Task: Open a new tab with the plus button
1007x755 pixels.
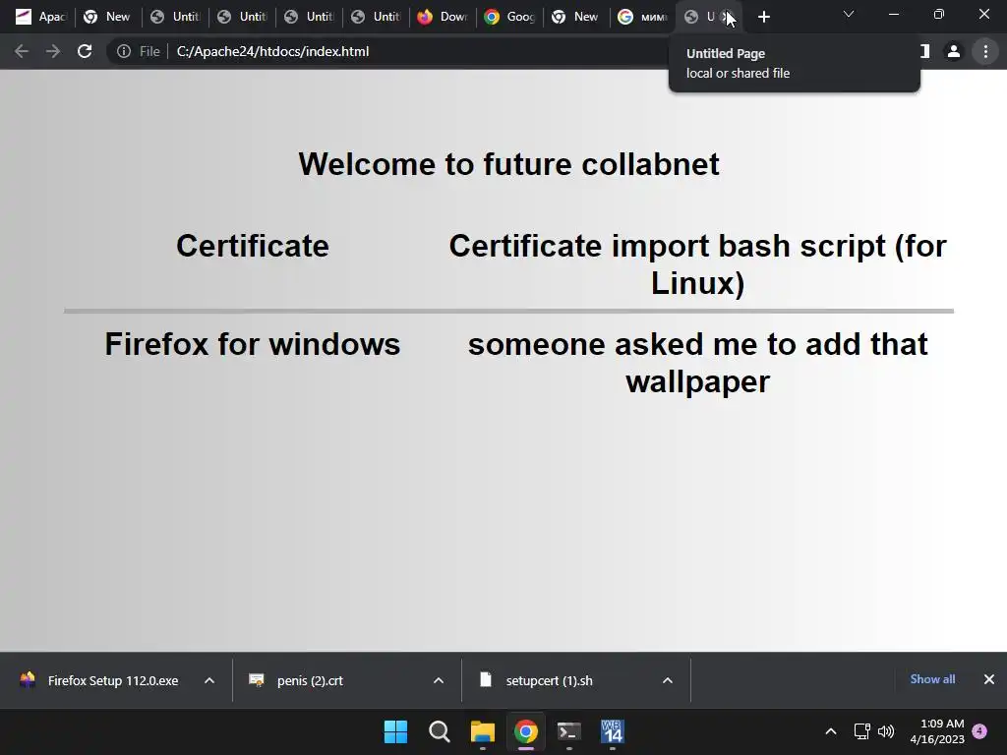Action: (763, 17)
